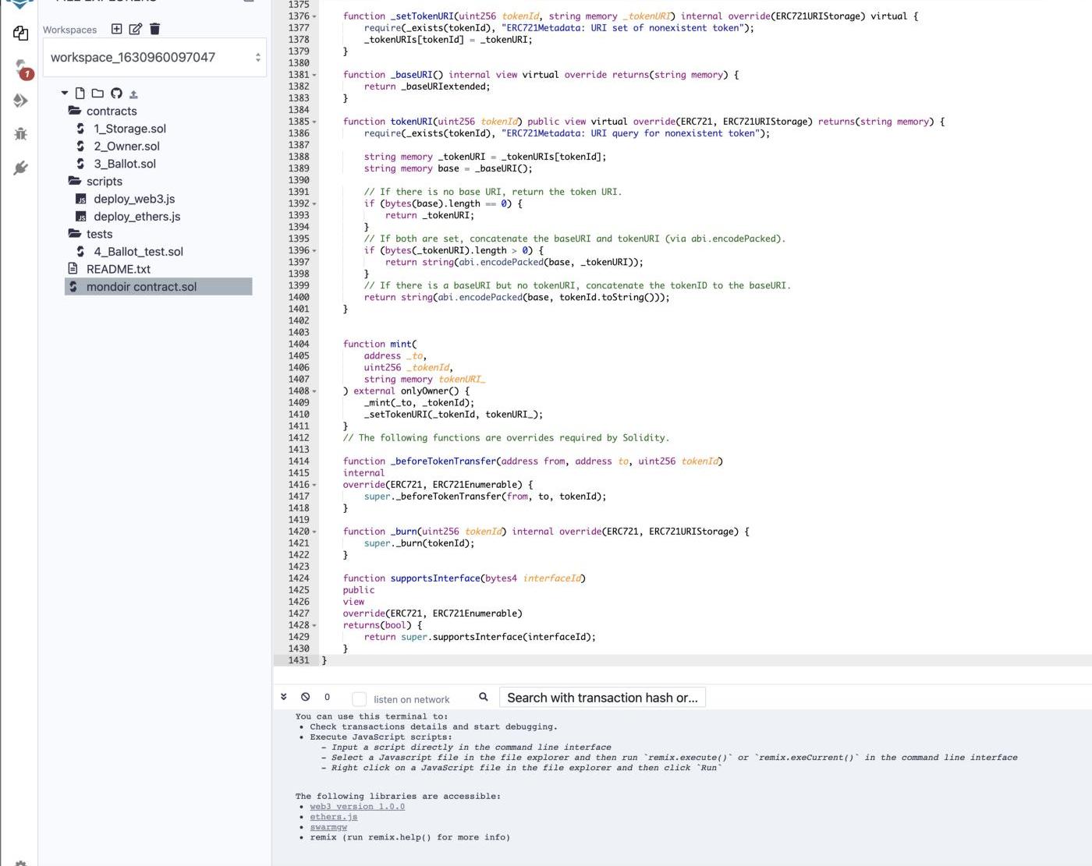
Task: Select deploy_ethers.js script file
Action: [x=136, y=217]
